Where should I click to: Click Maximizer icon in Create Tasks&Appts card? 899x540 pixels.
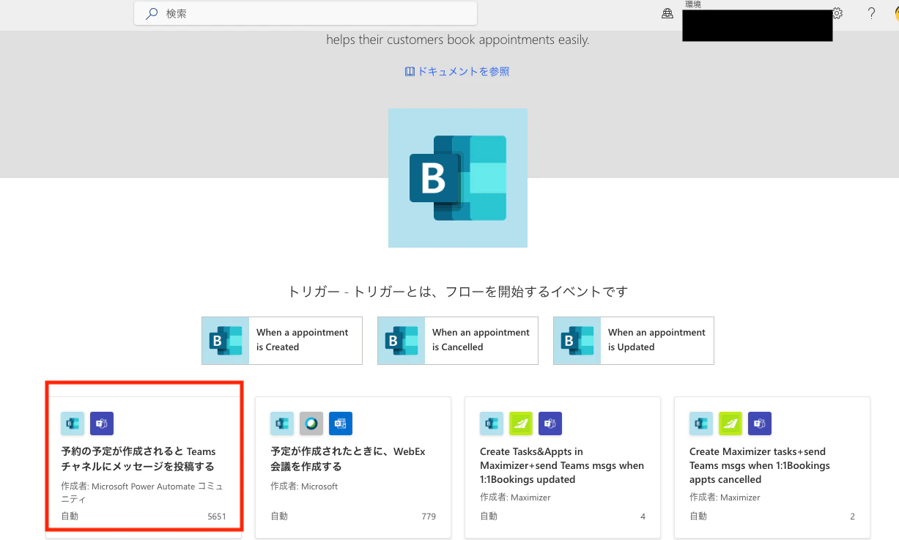pos(521,424)
